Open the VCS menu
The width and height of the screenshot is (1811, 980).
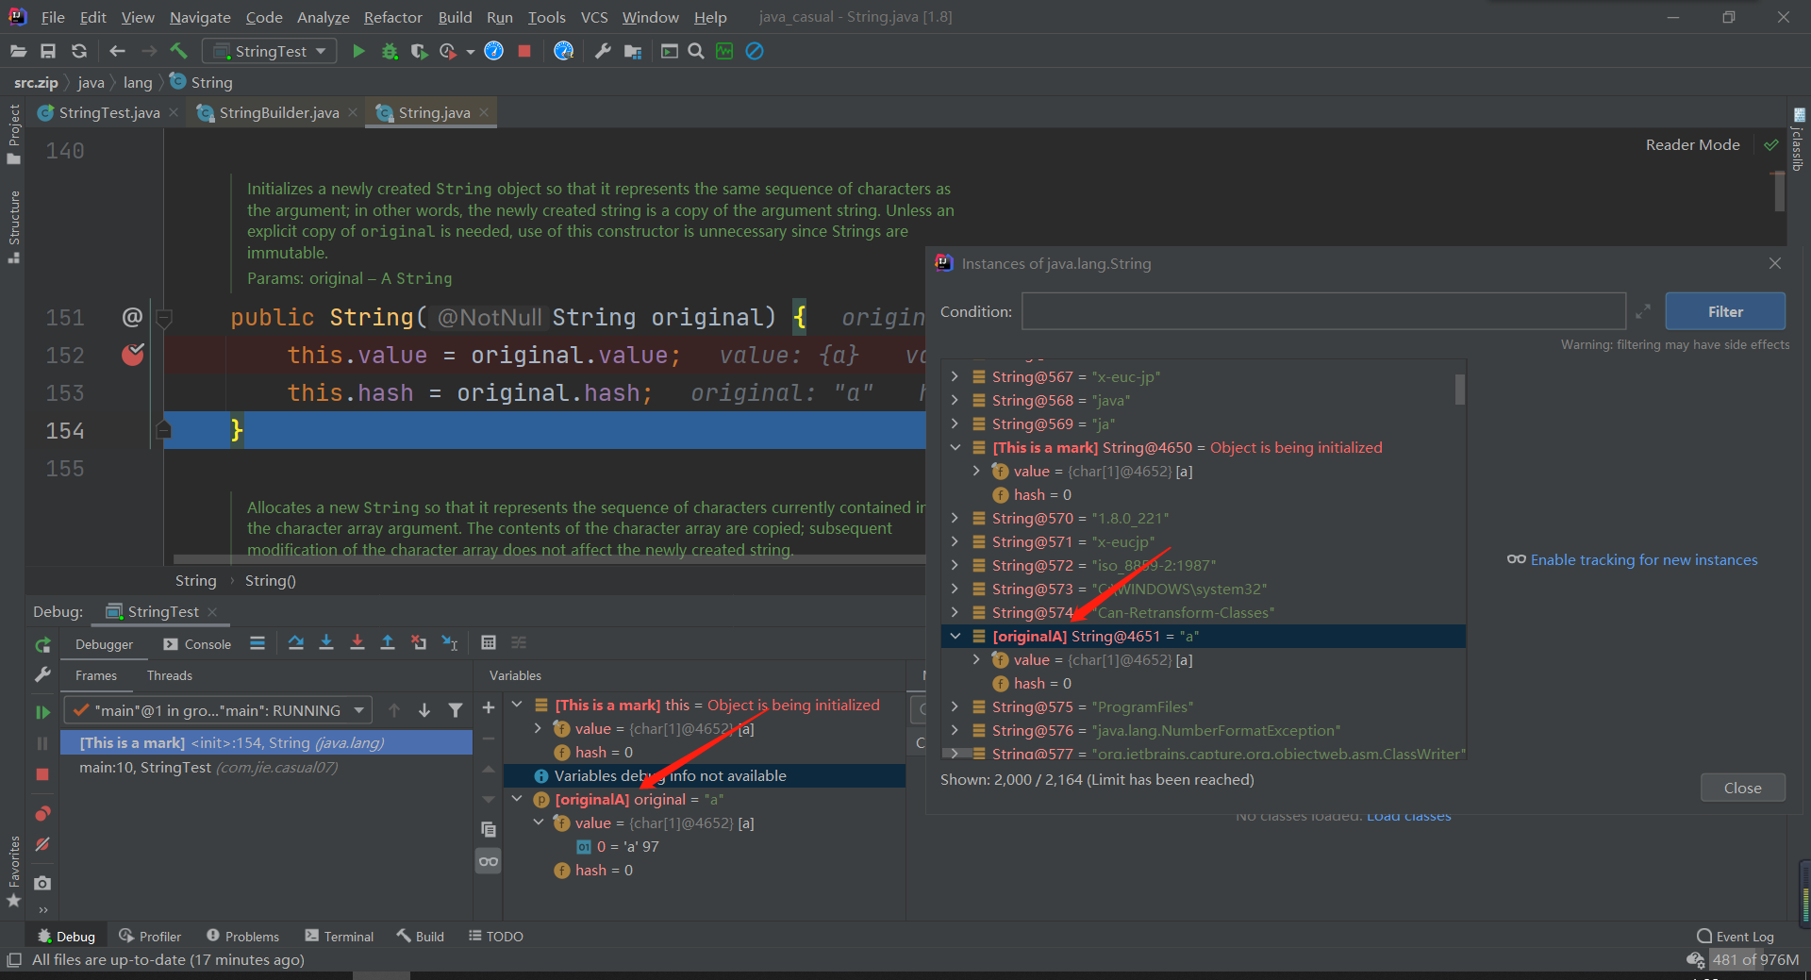(594, 17)
